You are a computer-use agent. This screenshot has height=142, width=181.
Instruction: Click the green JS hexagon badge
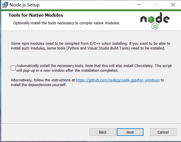pyautogui.click(x=155, y=26)
